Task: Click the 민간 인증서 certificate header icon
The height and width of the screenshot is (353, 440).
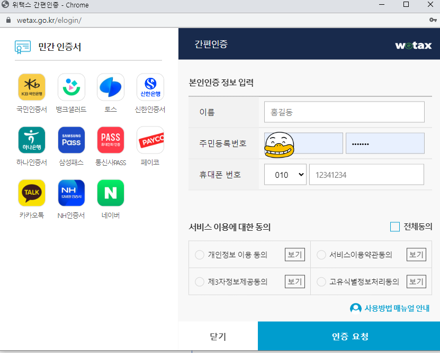Action: (x=23, y=47)
